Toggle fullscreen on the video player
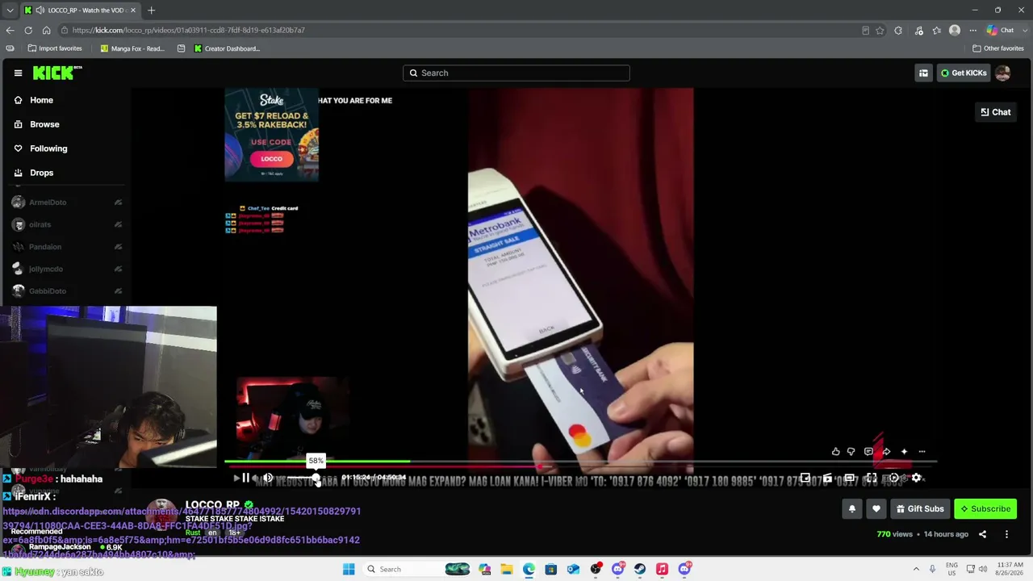The height and width of the screenshot is (581, 1033). [x=872, y=478]
